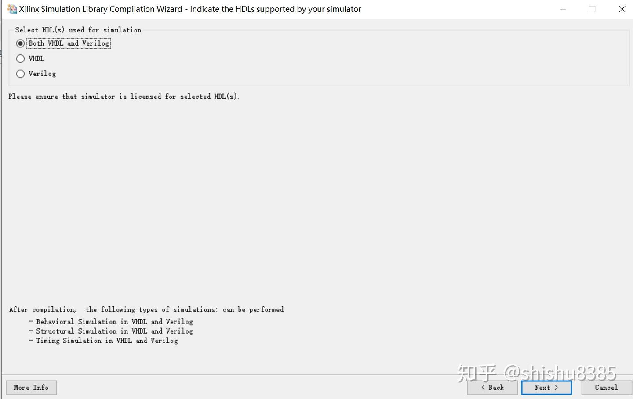Choose the Verilog only radio option
633x399 pixels.
(20, 74)
